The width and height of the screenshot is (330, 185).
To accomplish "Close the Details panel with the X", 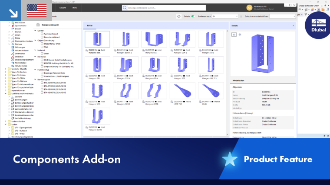I will coord(294,26).
